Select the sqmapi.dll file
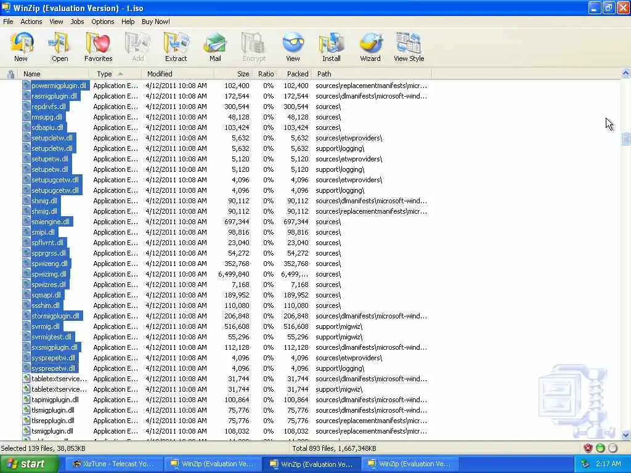The height and width of the screenshot is (473, 631). click(x=46, y=294)
